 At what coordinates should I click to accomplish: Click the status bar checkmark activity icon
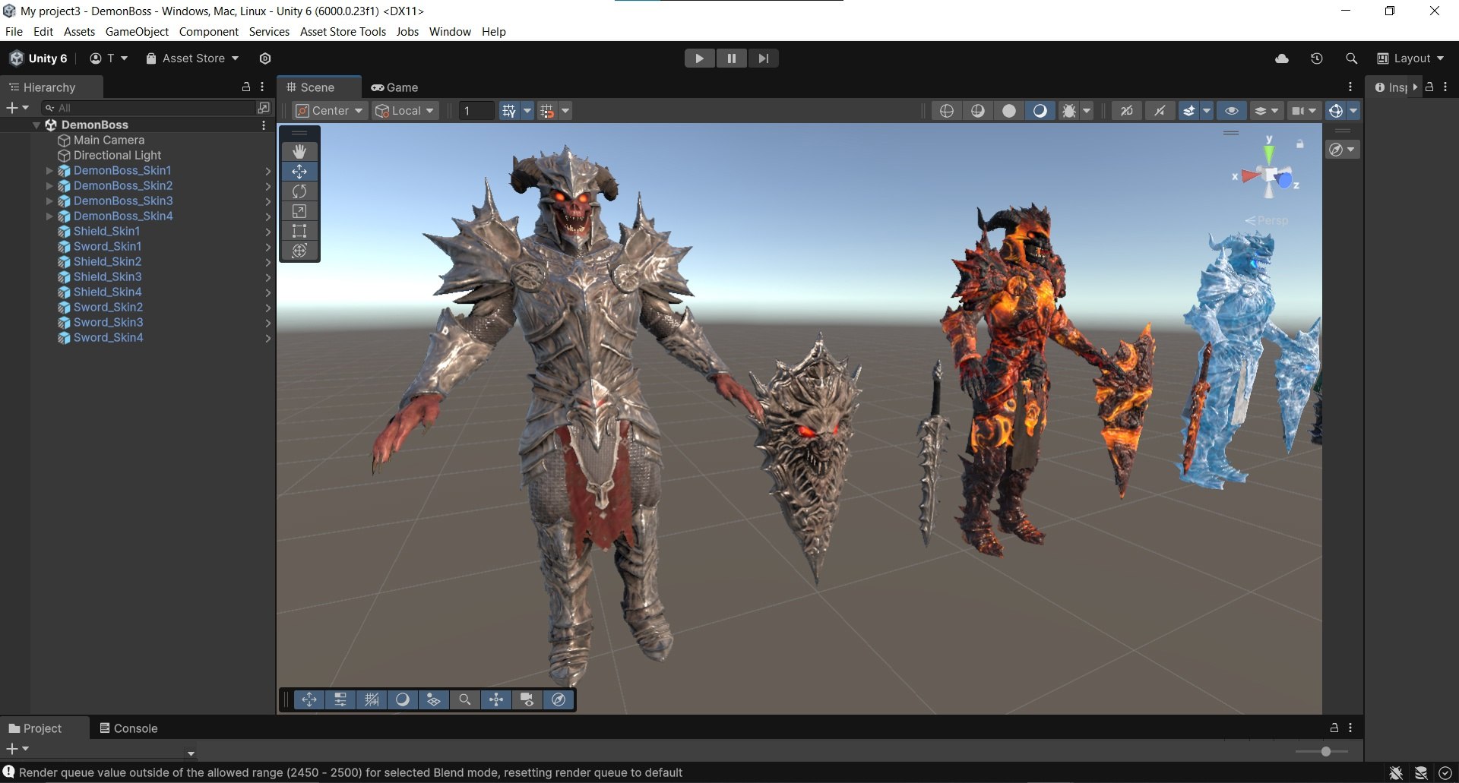point(1445,773)
